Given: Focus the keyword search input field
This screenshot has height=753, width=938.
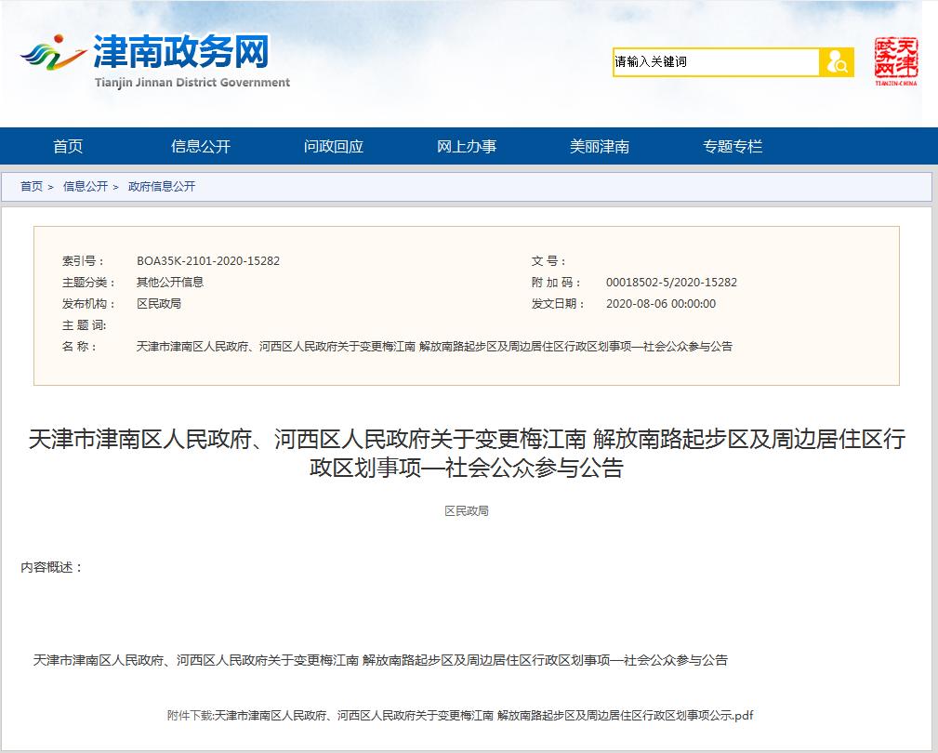Looking at the screenshot, I should [x=715, y=62].
